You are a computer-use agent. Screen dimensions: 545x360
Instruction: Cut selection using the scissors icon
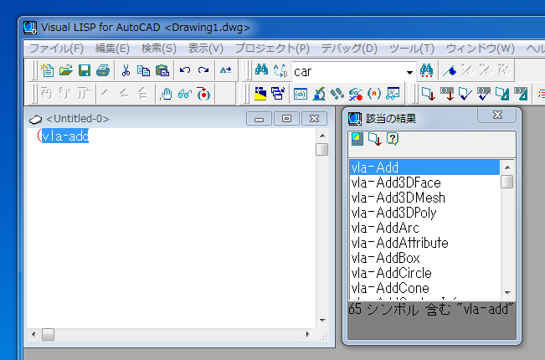(x=126, y=70)
